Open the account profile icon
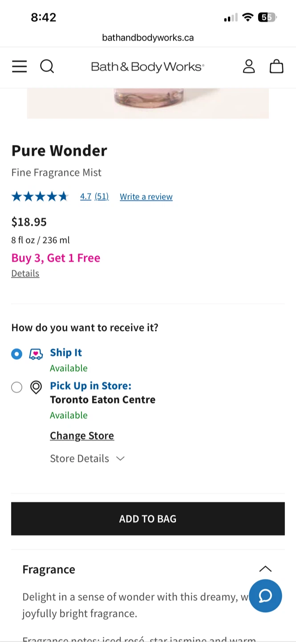The height and width of the screenshot is (642, 296). point(249,66)
